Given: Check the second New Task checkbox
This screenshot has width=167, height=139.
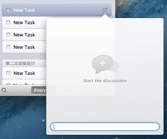Looking at the screenshot, I should 8,22.
